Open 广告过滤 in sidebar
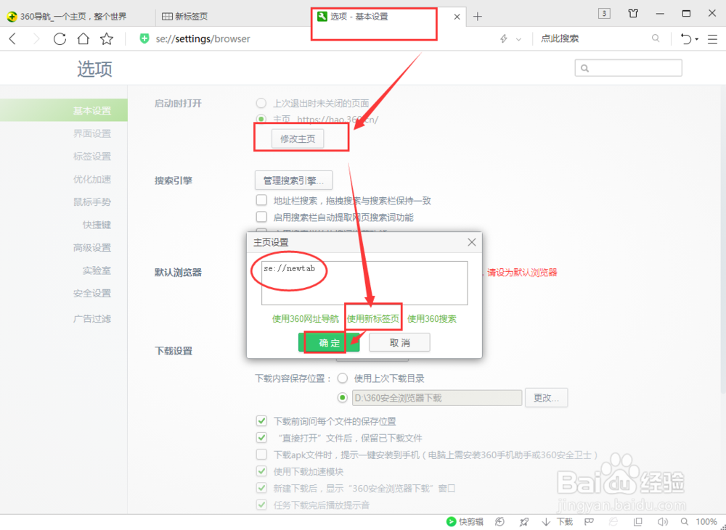The image size is (726, 530). coord(91,318)
